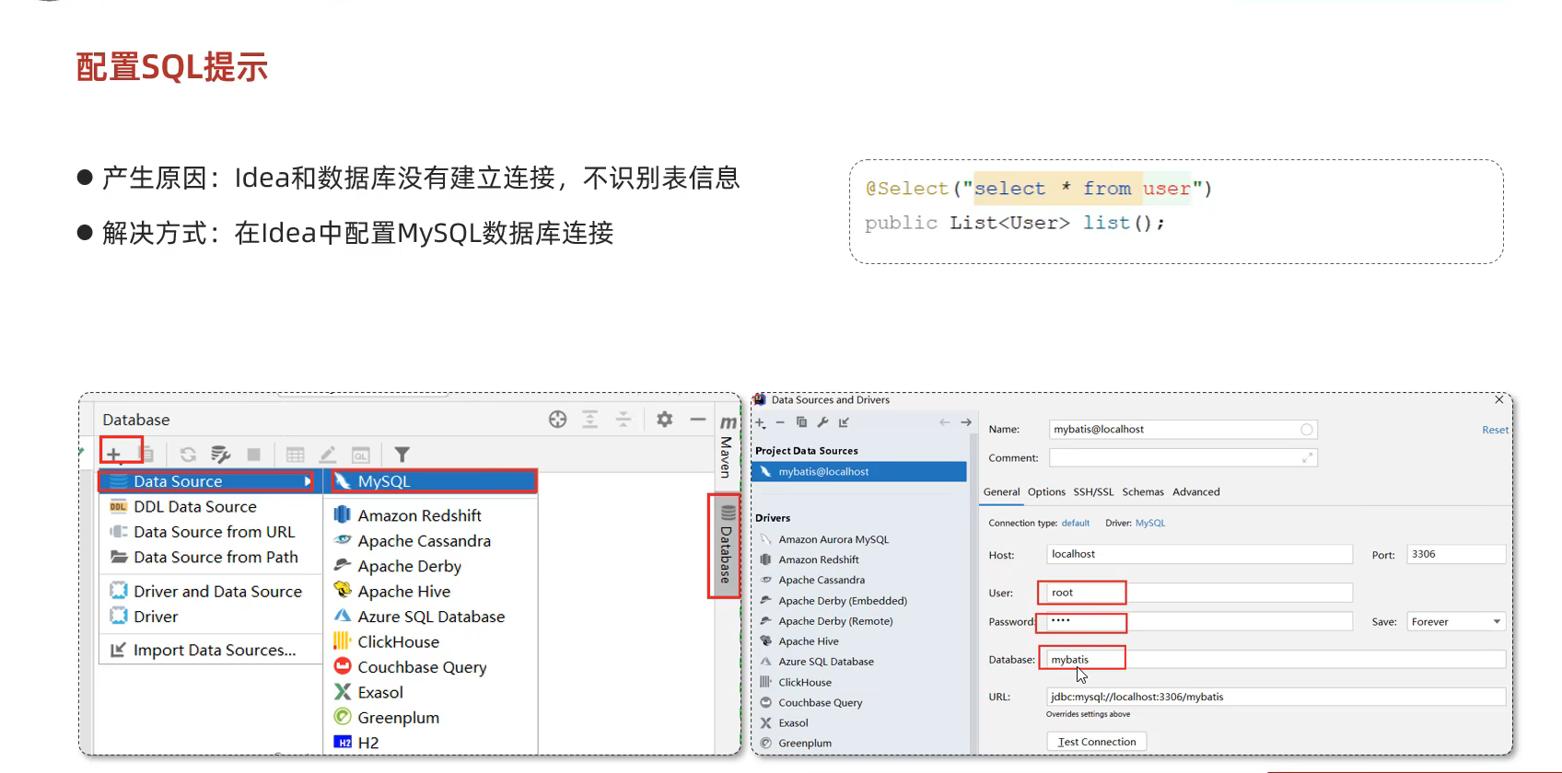The width and height of the screenshot is (1562, 773).
Task: Click the color circle in the Name field
Action: pyautogui.click(x=1306, y=430)
